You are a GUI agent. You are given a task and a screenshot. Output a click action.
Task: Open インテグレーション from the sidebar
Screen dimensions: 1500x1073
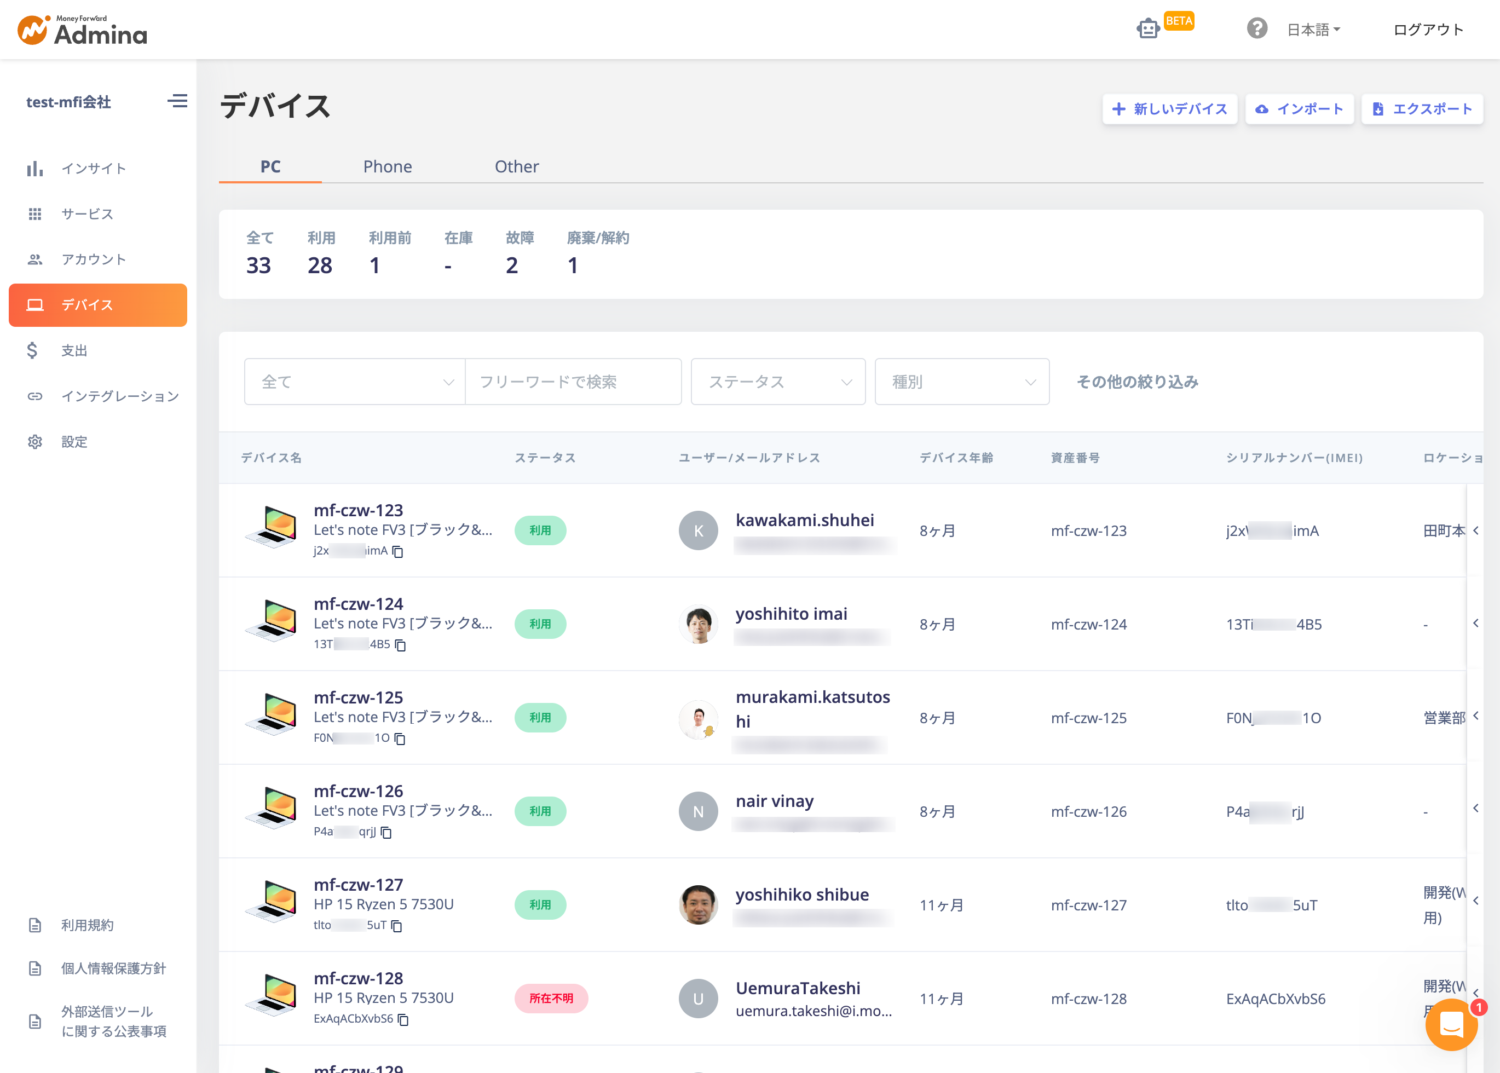tap(119, 396)
